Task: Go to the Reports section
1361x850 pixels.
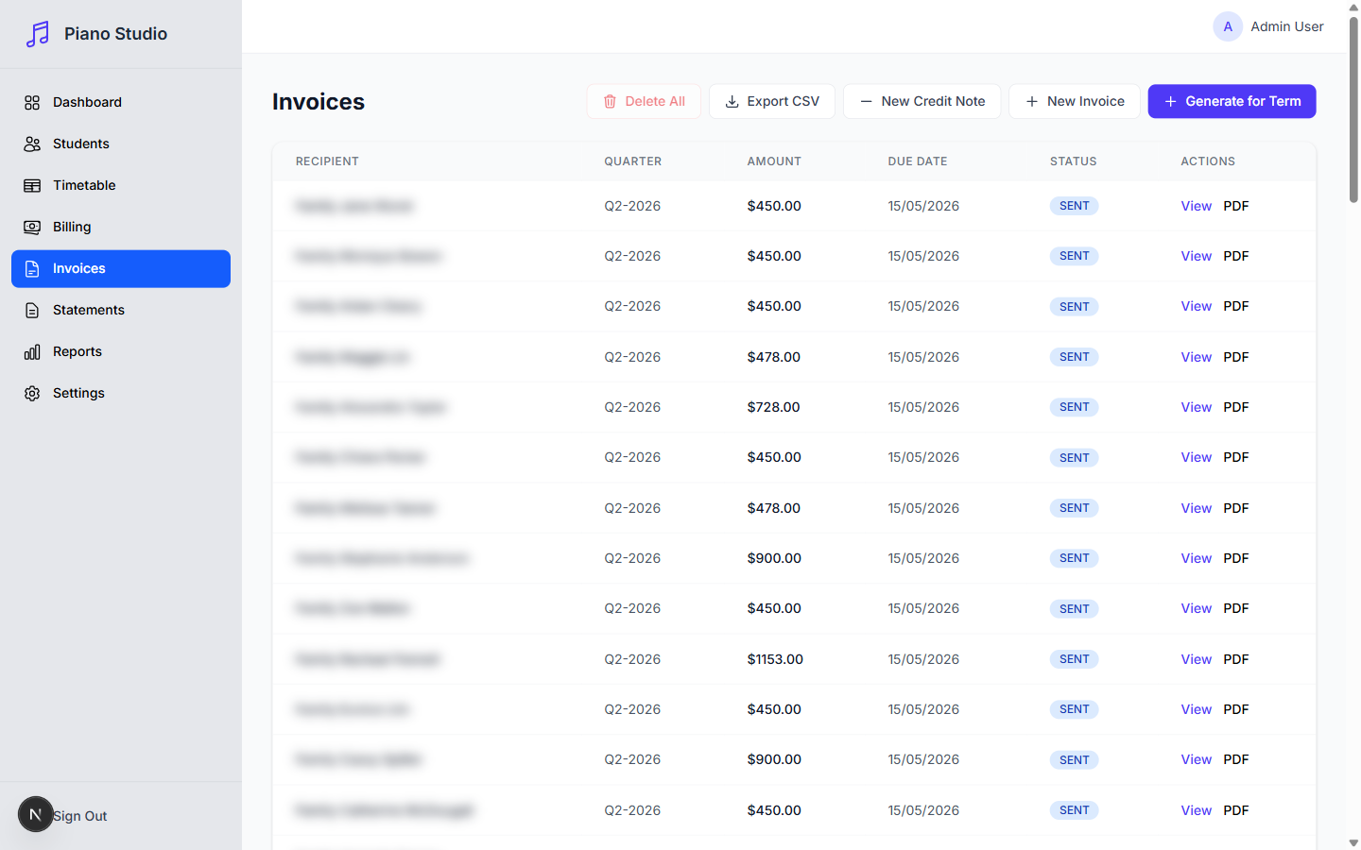Action: 121,351
